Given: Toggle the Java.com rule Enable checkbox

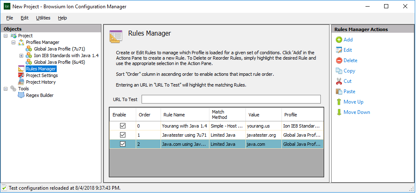Looking at the screenshot, I should coord(123,144).
